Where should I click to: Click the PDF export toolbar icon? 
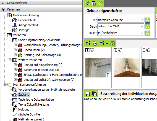click(x=94, y=3)
